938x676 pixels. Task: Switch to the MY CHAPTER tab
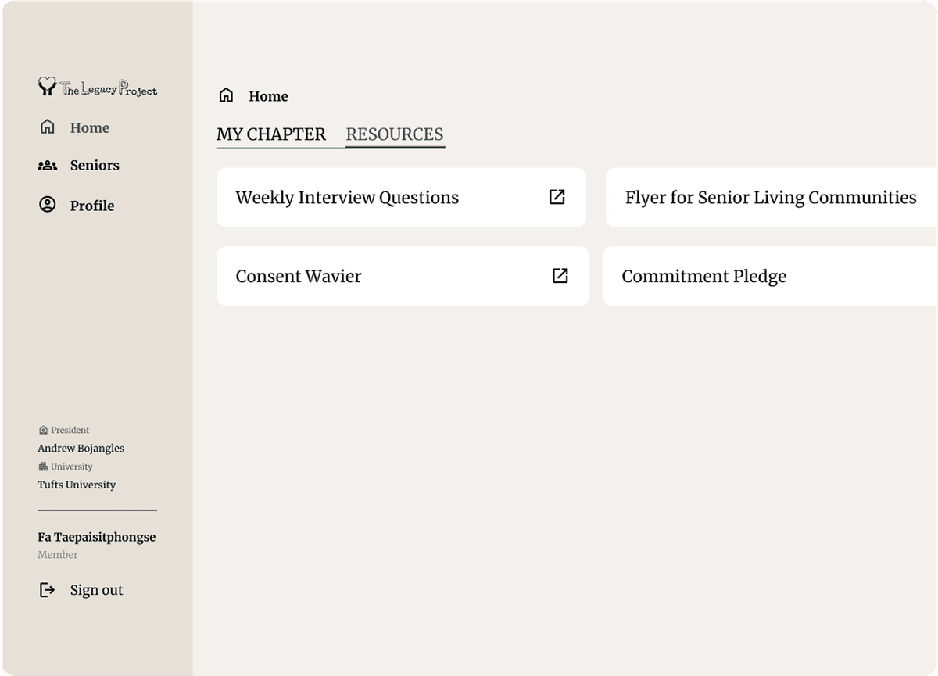270,134
